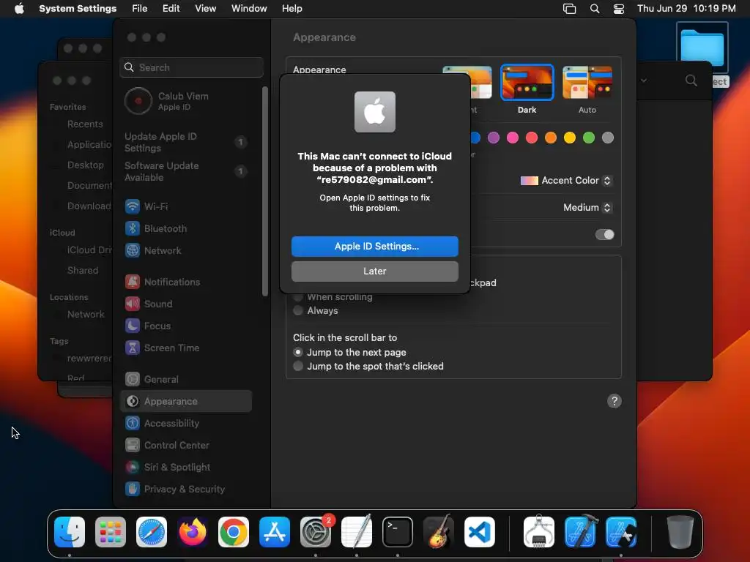The height and width of the screenshot is (562, 750).
Task: Open the Edit menu
Action: point(171,9)
